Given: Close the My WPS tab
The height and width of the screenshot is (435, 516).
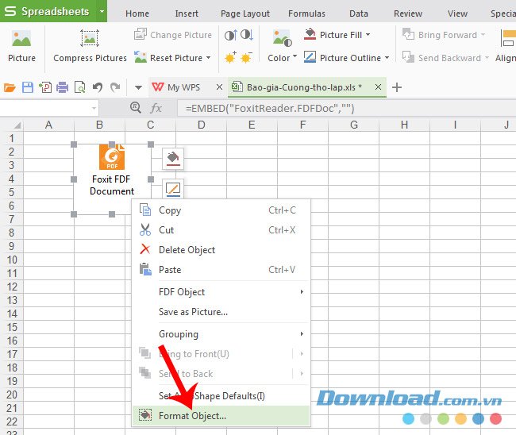Looking at the screenshot, I should point(219,87).
